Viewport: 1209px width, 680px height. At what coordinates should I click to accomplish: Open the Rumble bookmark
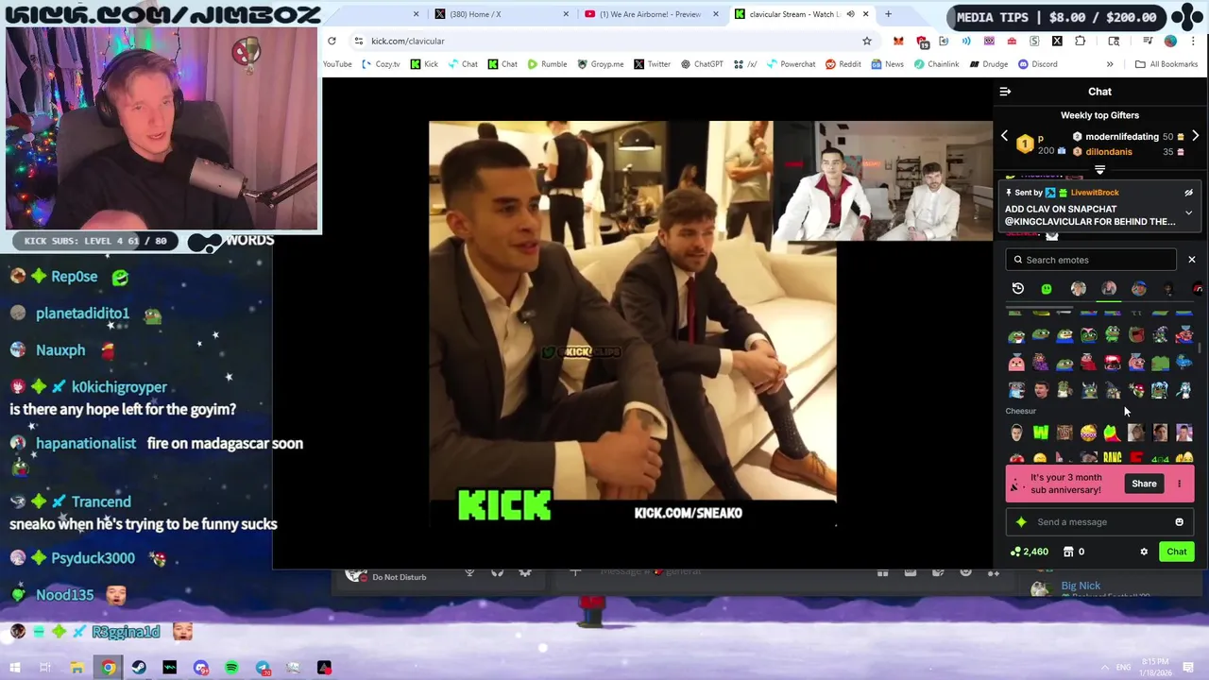548,64
